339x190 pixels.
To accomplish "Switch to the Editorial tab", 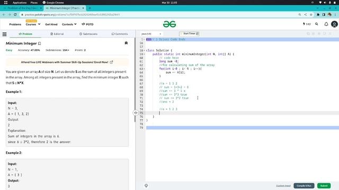I will (x=57, y=34).
